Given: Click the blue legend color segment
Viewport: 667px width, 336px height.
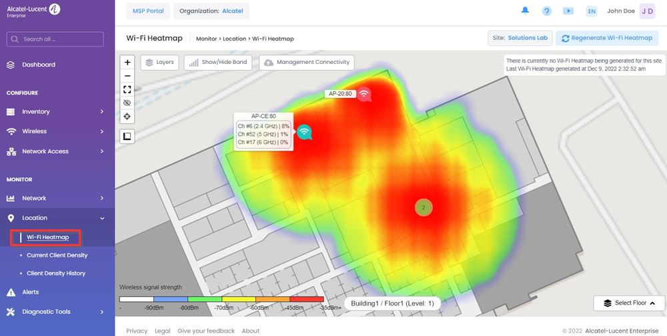Looking at the screenshot, I should tap(171, 299).
